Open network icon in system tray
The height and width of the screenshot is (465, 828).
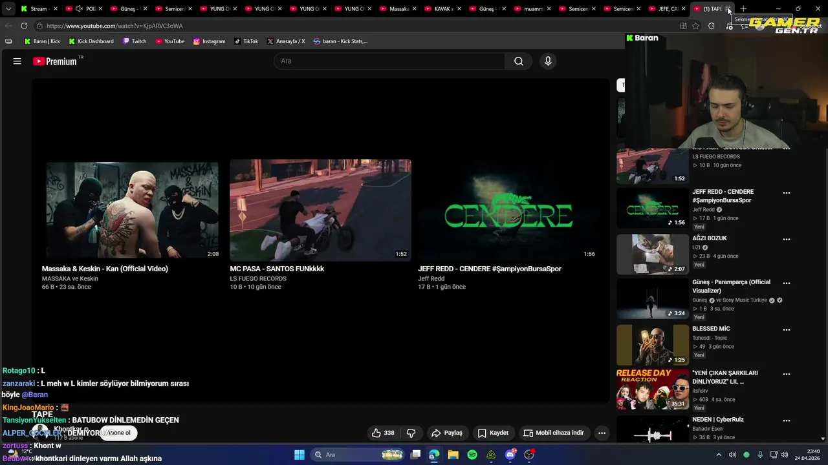tap(774, 455)
